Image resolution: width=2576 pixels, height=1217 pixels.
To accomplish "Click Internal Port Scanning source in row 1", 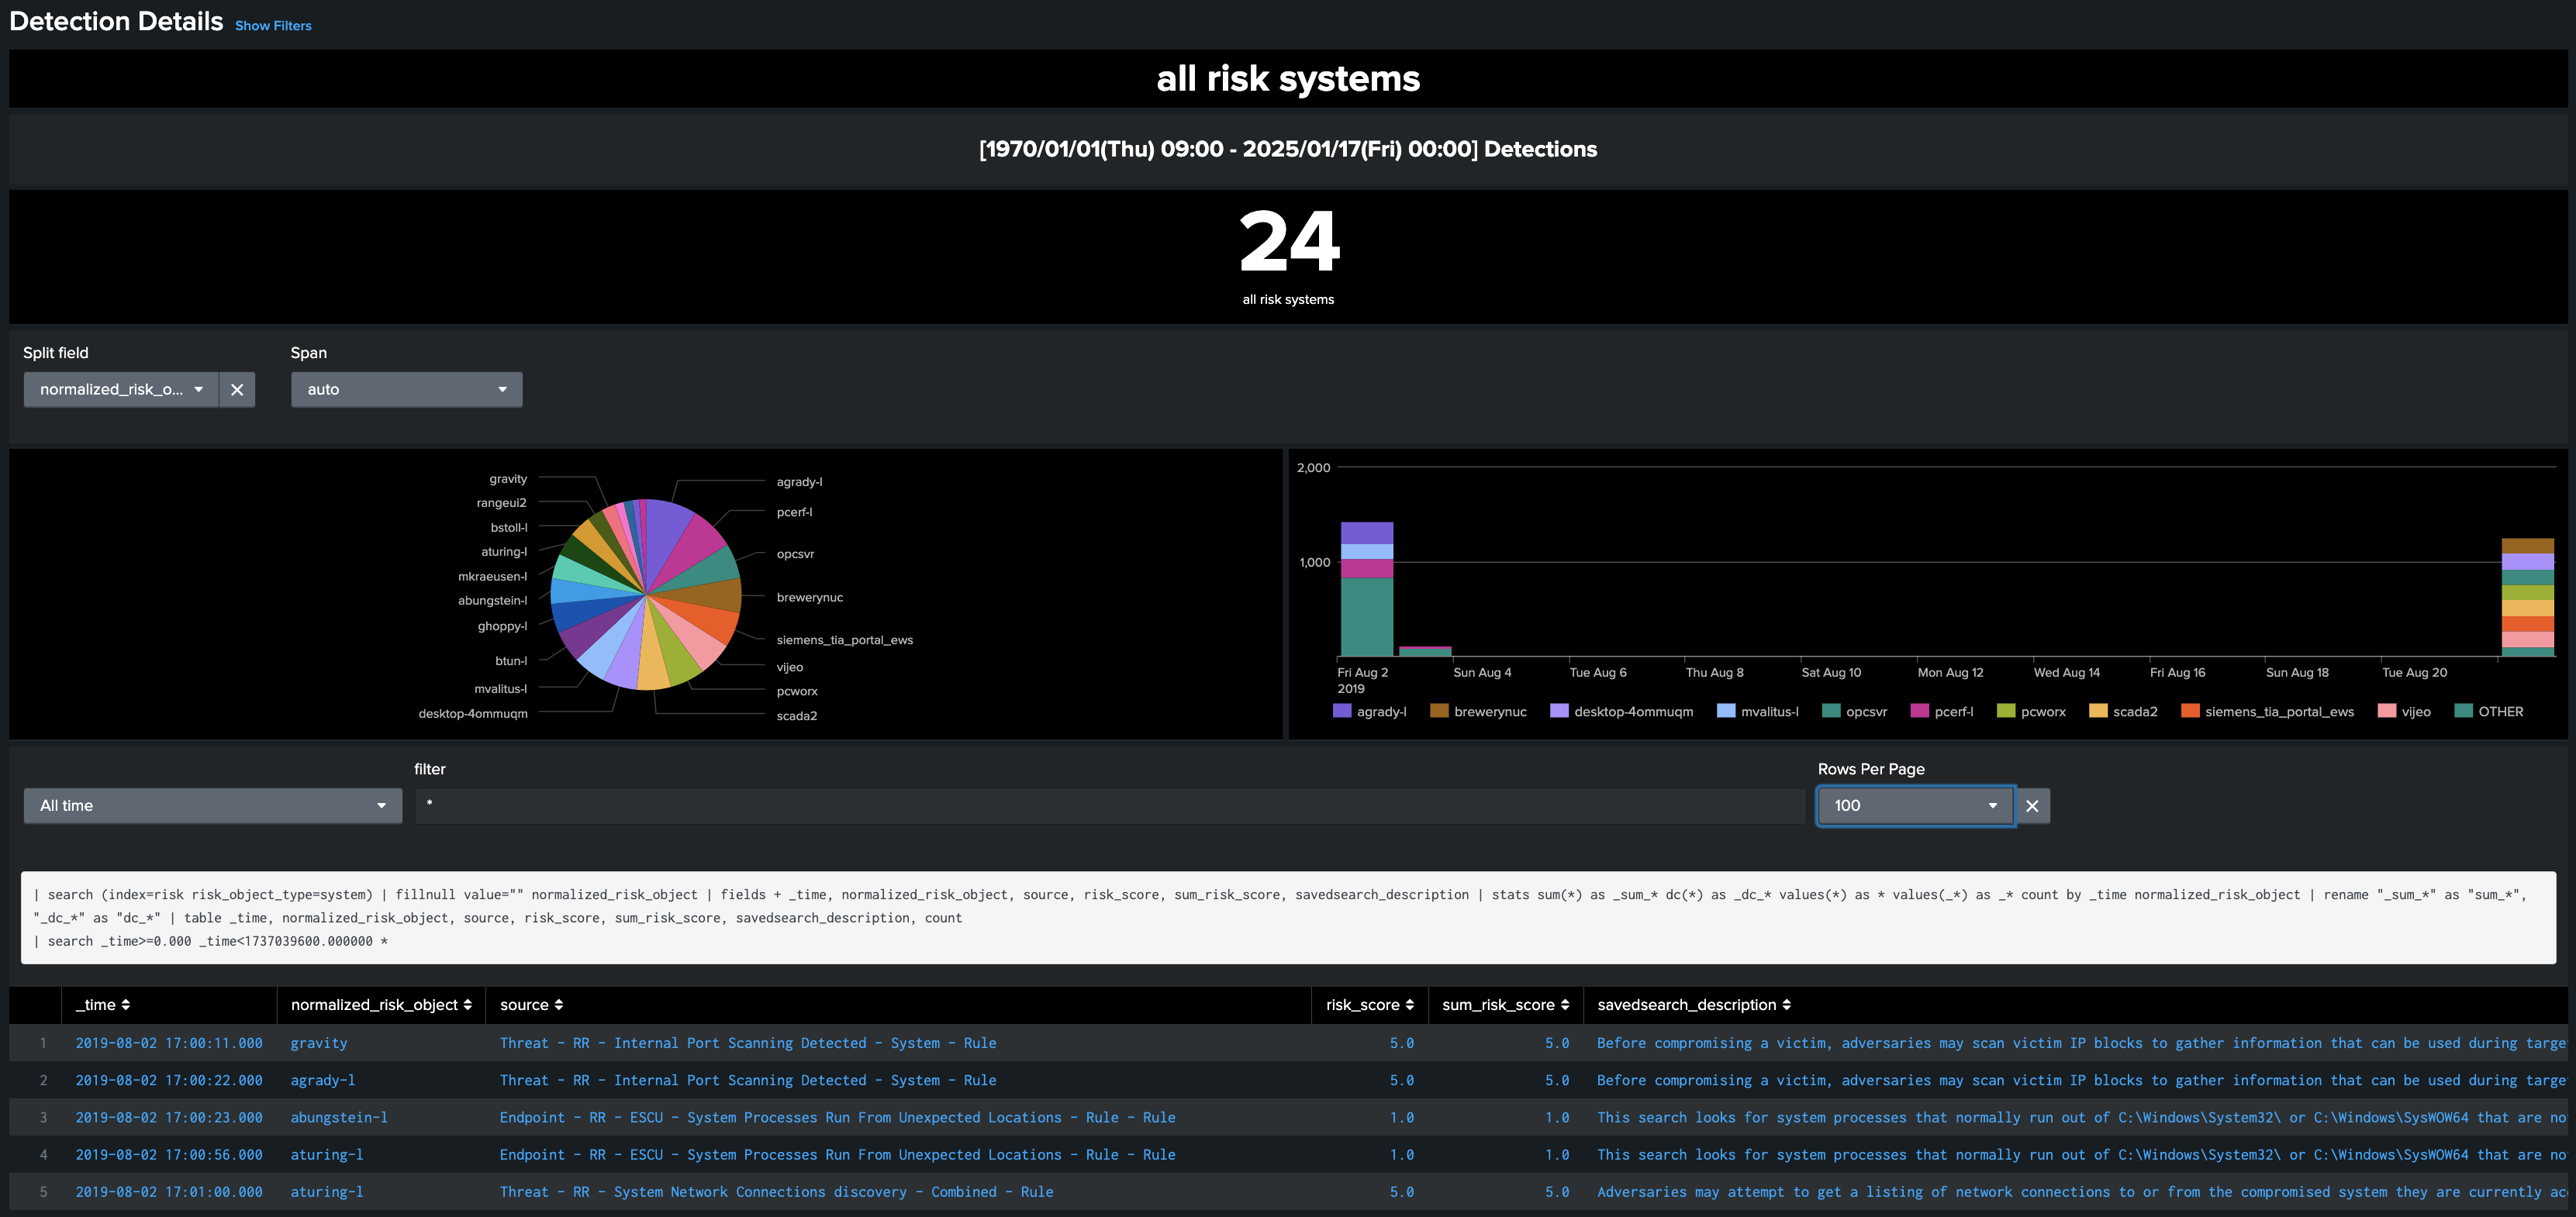I will pyautogui.click(x=748, y=1043).
